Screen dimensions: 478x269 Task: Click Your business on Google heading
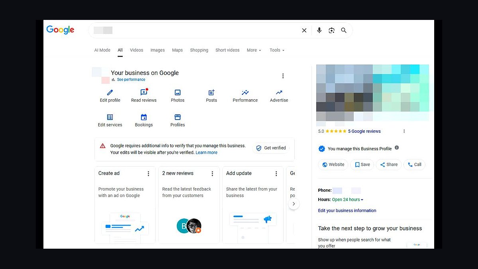tap(145, 73)
